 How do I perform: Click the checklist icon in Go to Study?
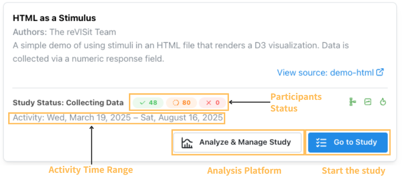(321, 143)
